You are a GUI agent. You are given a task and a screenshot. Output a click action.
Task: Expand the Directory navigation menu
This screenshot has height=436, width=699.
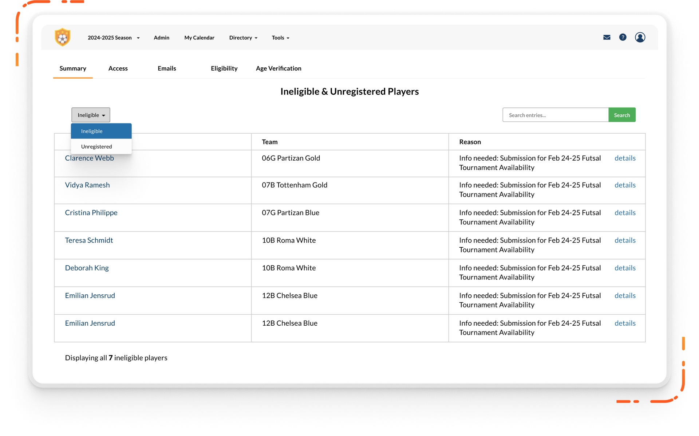[x=243, y=38]
